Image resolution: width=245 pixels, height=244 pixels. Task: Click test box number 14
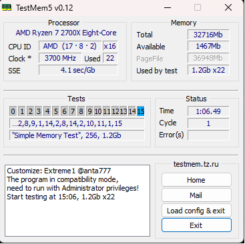tap(132, 111)
